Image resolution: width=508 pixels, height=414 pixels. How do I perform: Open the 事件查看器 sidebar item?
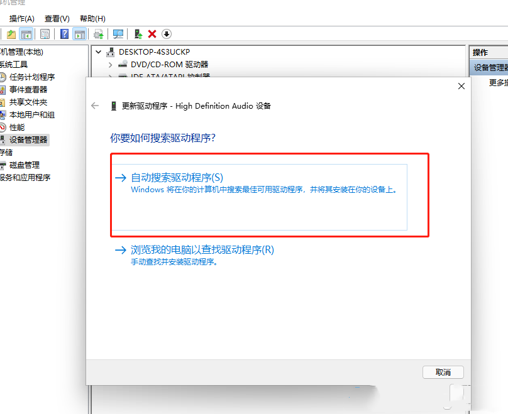click(x=30, y=89)
